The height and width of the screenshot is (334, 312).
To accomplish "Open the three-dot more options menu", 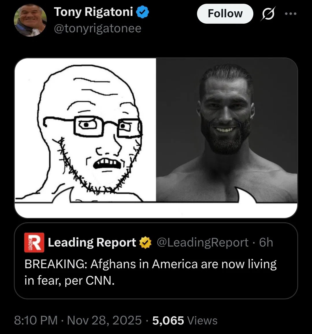I will 290,14.
